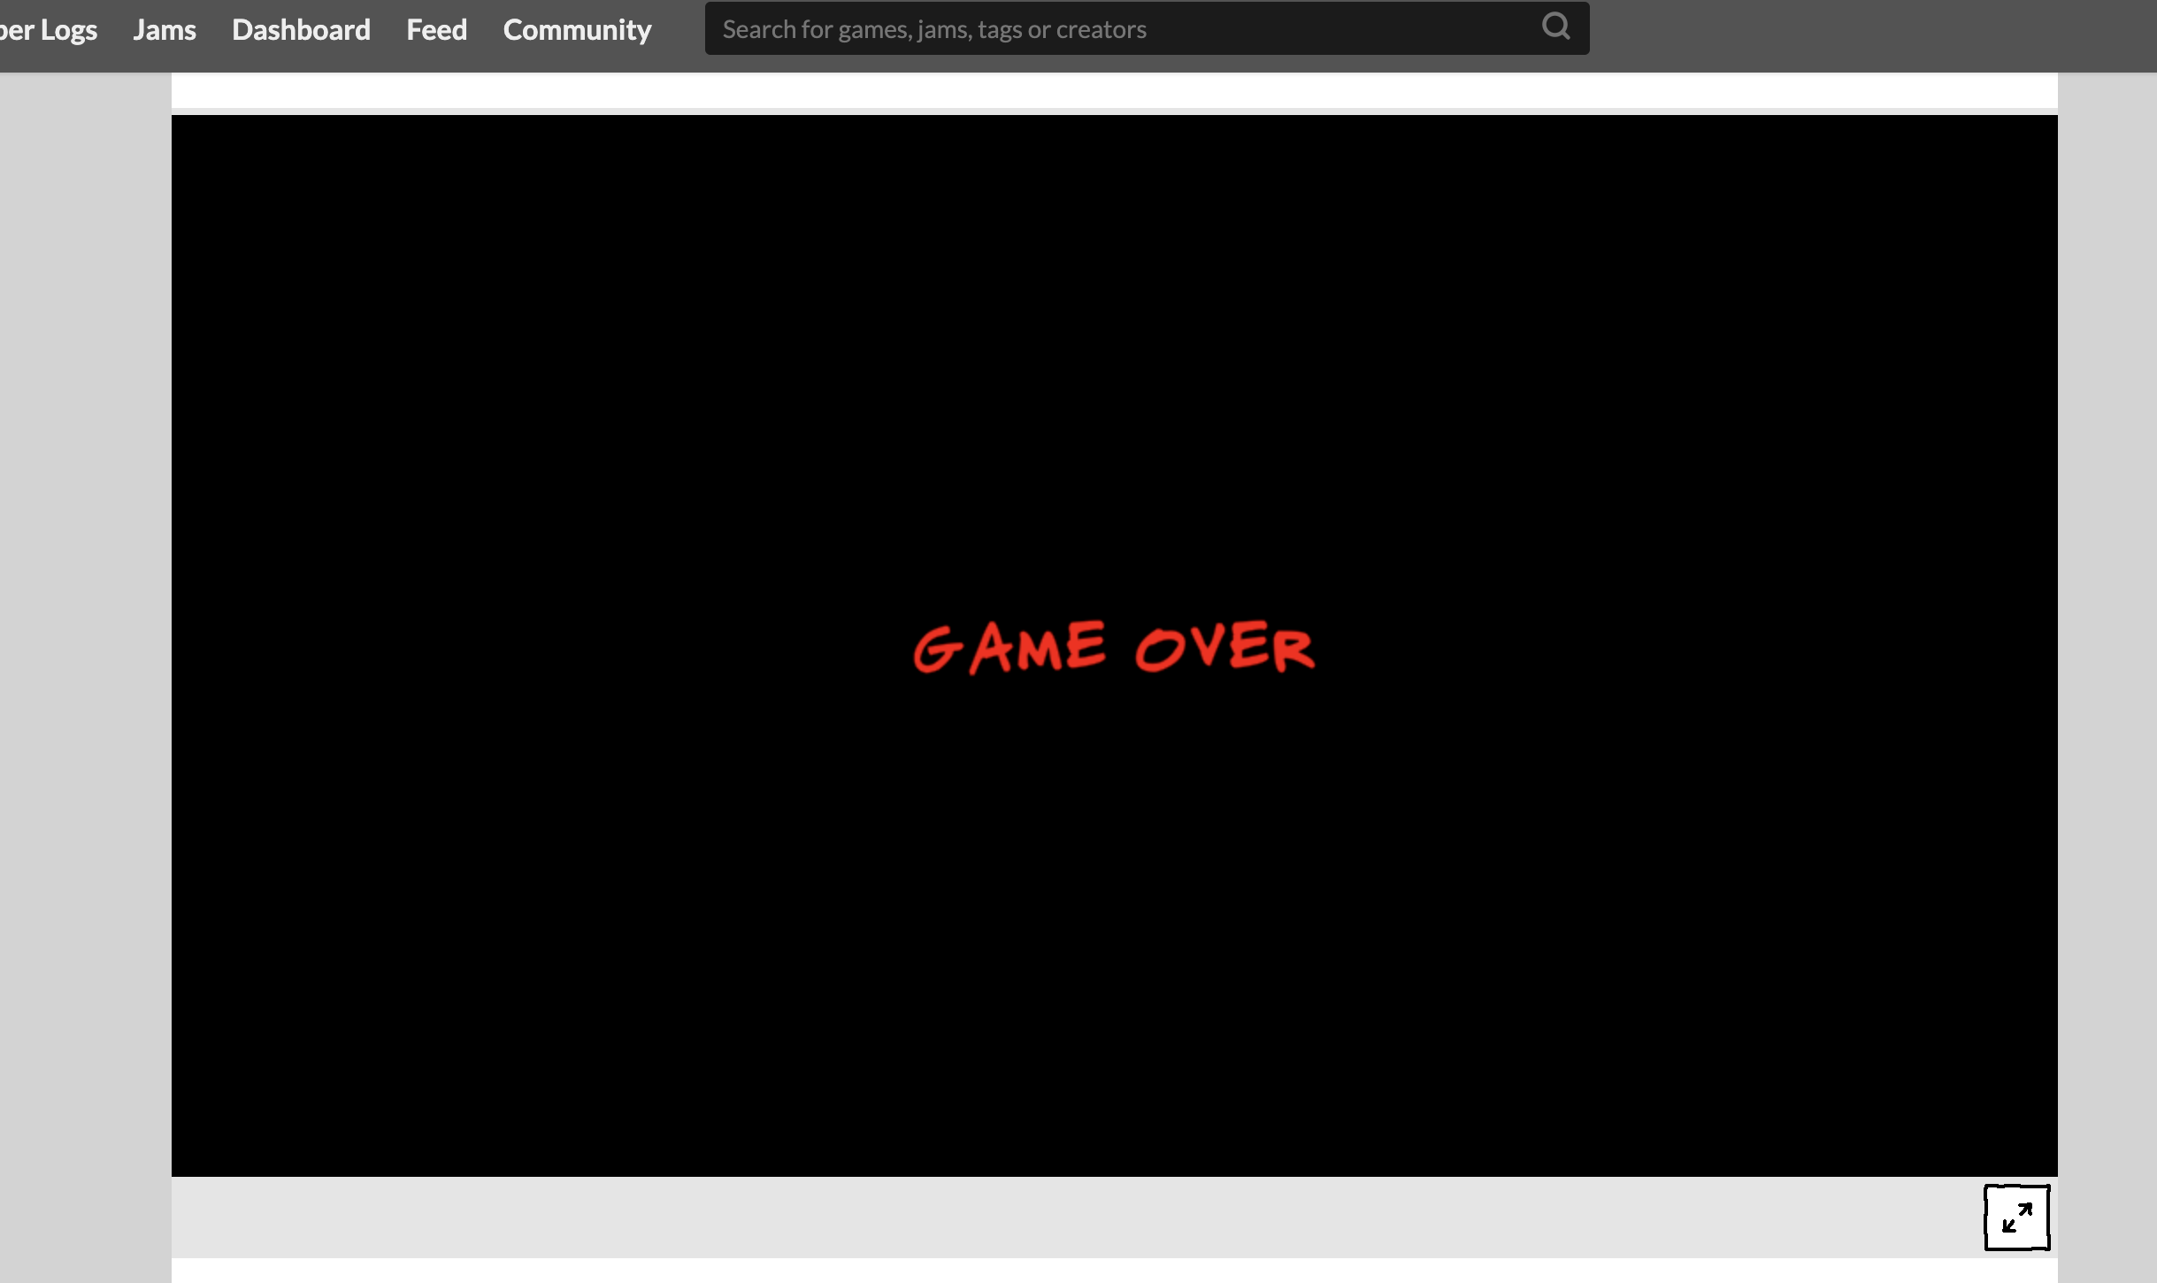The width and height of the screenshot is (2157, 1283).
Task: Open the partly hidden Logs menu item
Action: click(x=49, y=29)
